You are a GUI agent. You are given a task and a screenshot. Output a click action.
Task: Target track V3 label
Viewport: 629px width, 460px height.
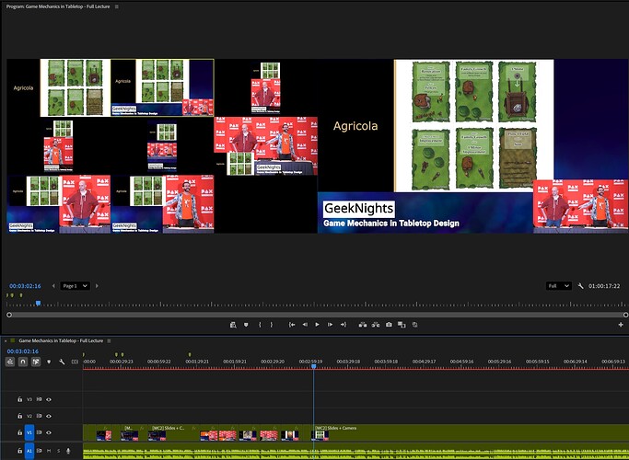[x=29, y=399]
